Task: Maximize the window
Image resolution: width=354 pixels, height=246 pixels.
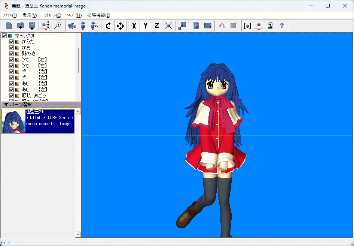Action: pos(328,6)
